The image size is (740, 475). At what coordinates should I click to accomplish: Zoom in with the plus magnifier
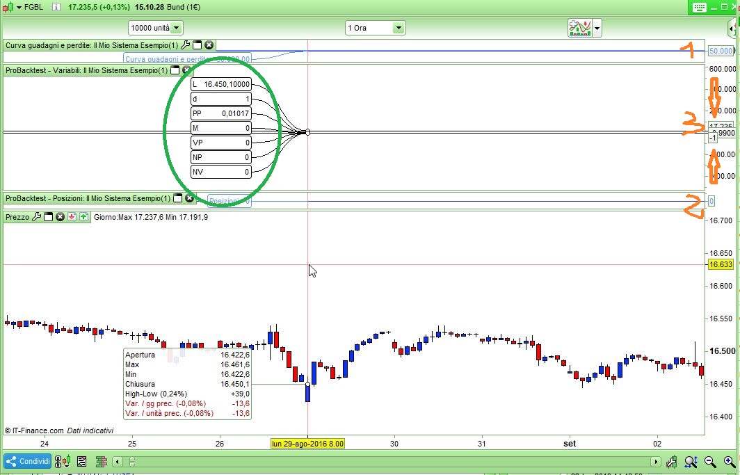tap(729, 461)
